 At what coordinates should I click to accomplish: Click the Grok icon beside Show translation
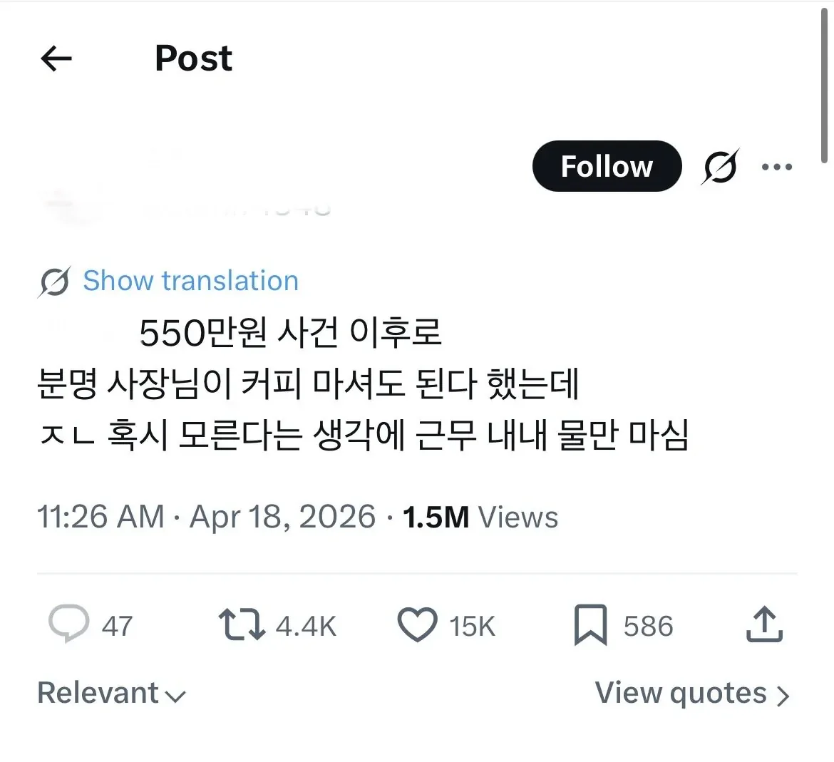(54, 282)
